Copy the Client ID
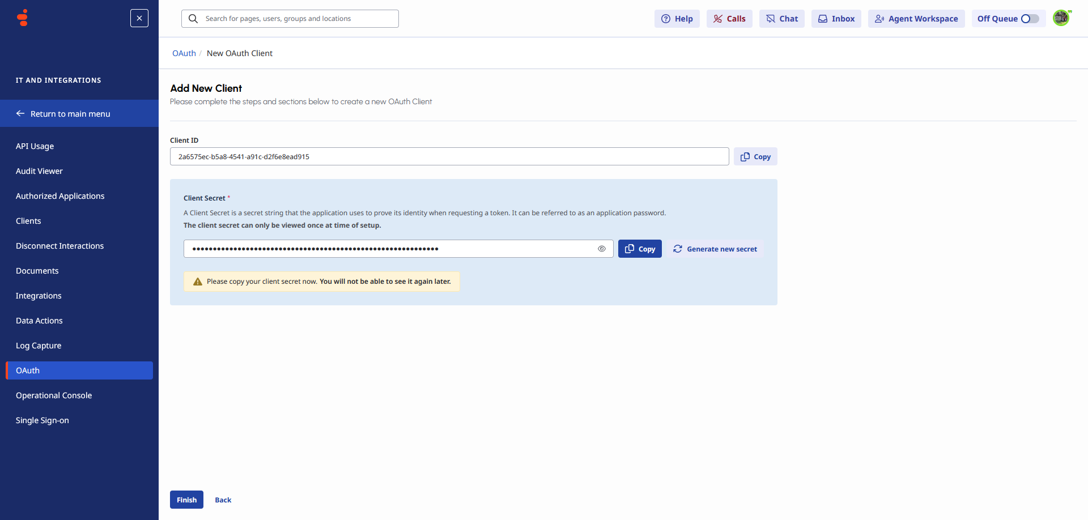This screenshot has width=1088, height=520. (x=755, y=156)
